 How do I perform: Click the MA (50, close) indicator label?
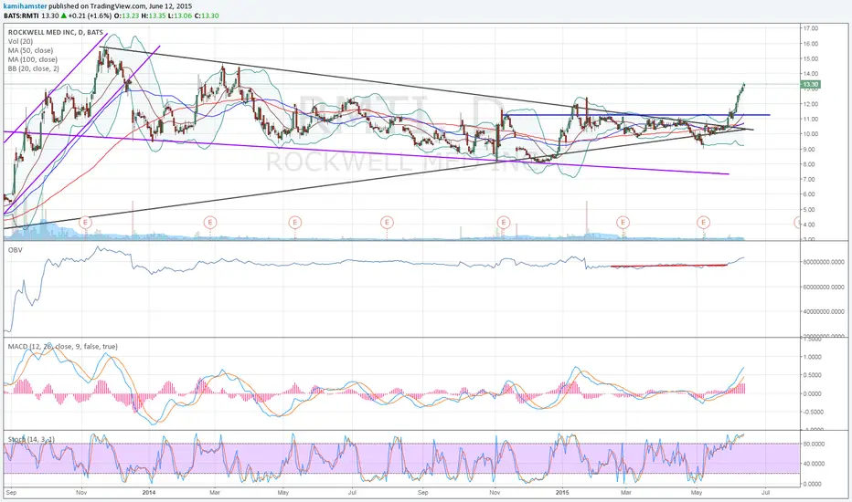pyautogui.click(x=30, y=50)
